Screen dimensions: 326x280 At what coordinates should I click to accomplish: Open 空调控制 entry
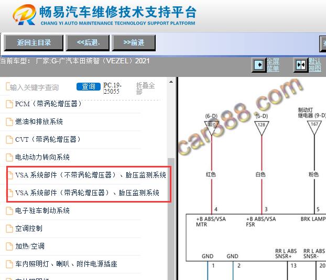pos(29,229)
